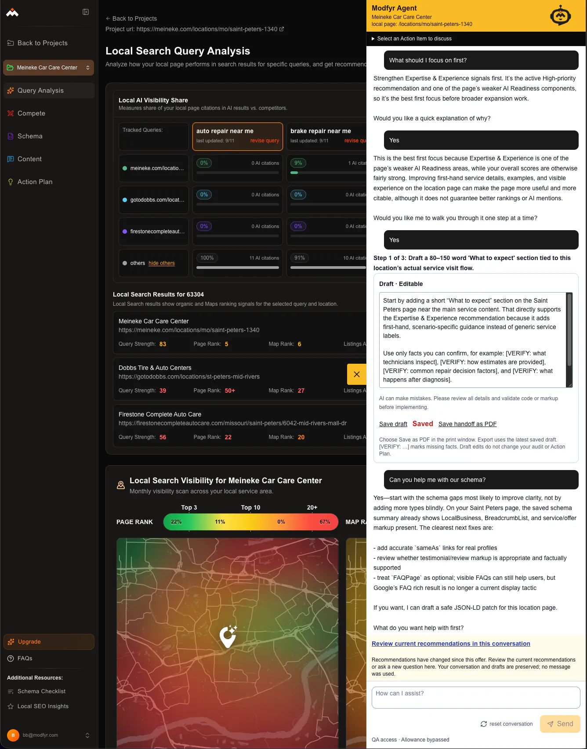
Task: Click inside the editable draft text area
Action: pos(473,340)
